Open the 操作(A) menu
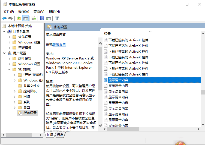 click(x=23, y=11)
